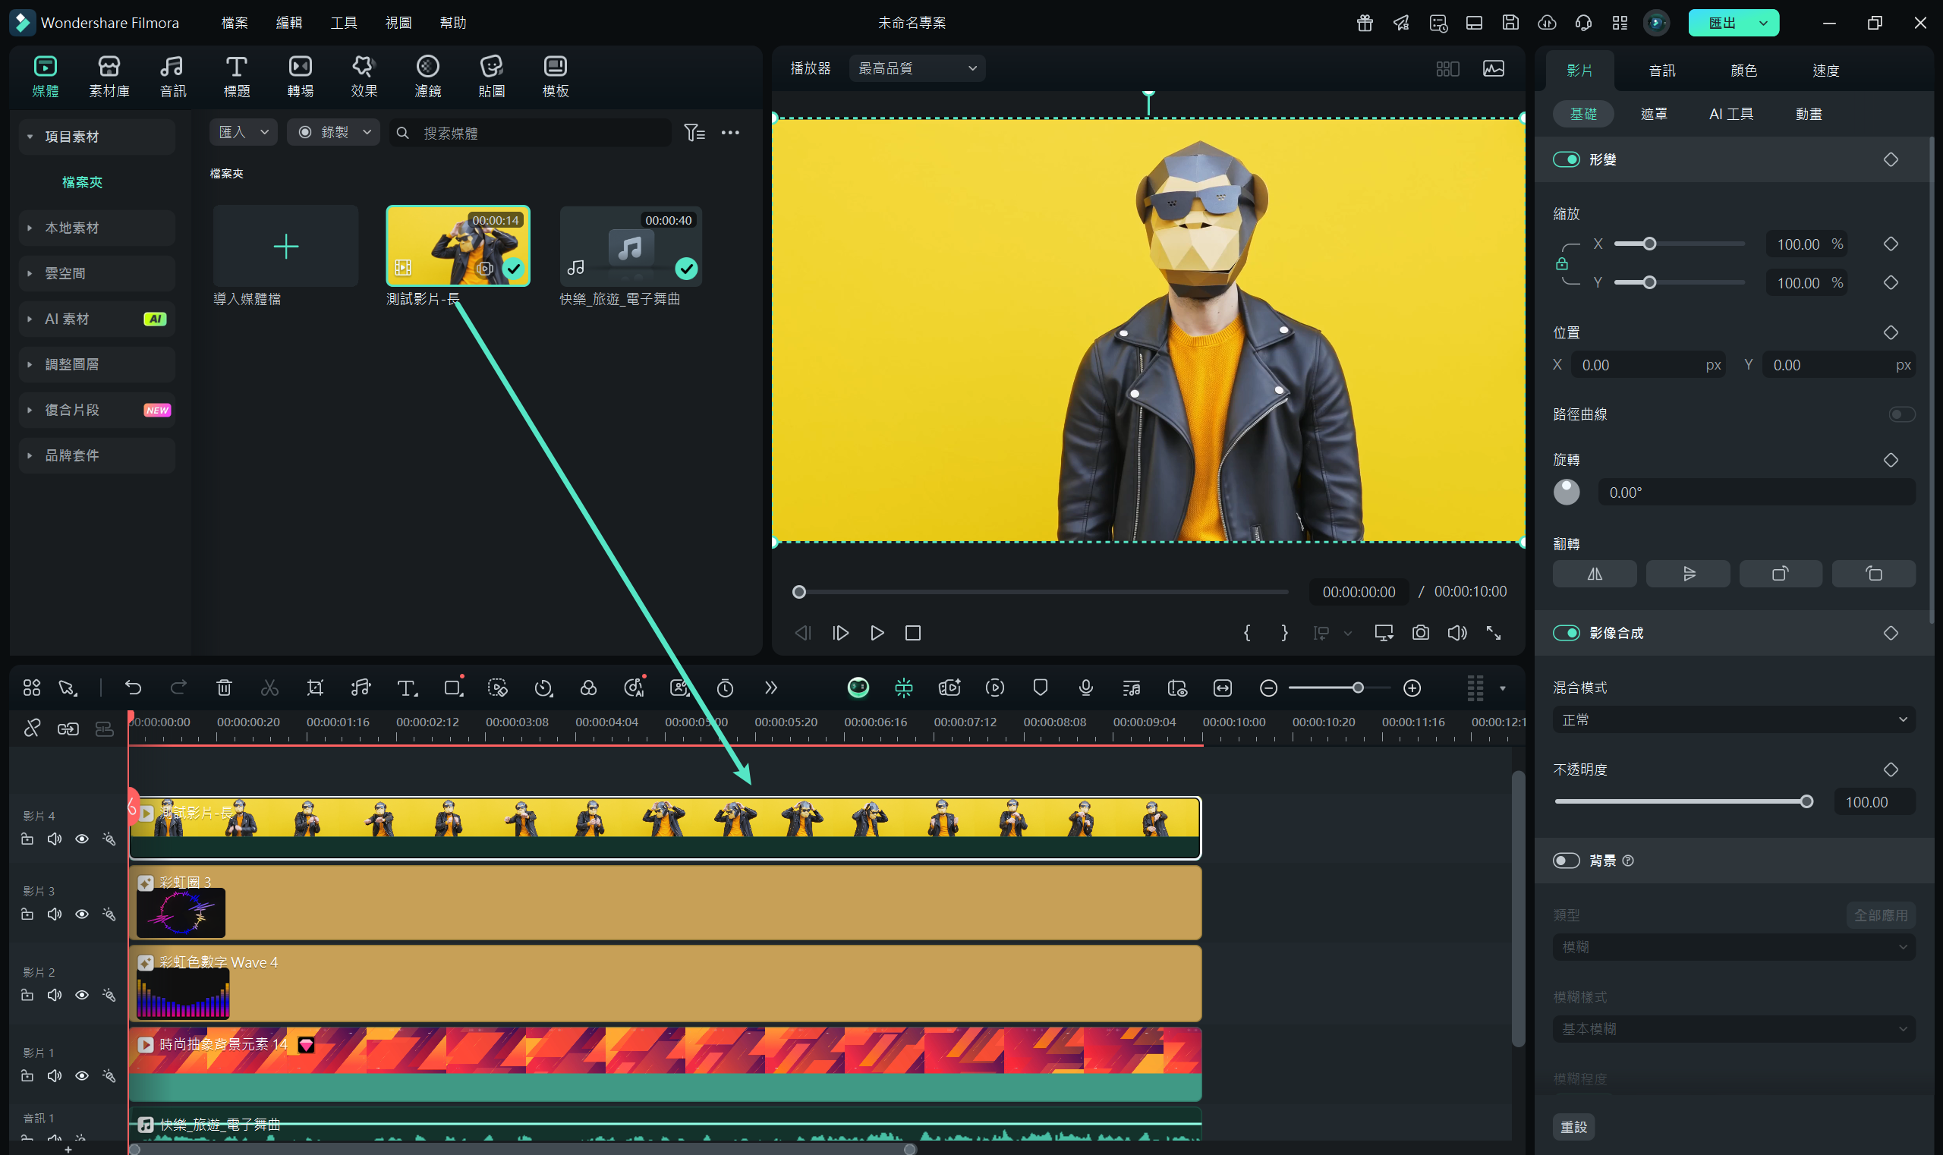1943x1155 pixels.
Task: Open the 混合模式 正常 blend mode dropdown
Action: coord(1734,719)
